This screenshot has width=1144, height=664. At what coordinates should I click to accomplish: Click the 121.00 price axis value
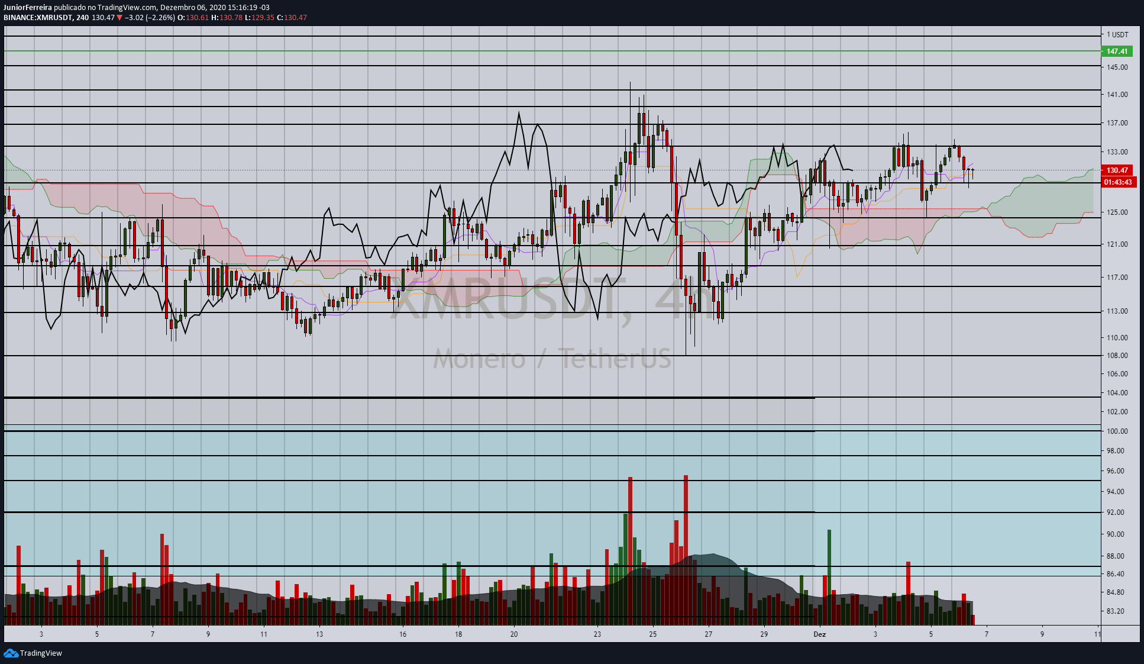(x=1117, y=244)
